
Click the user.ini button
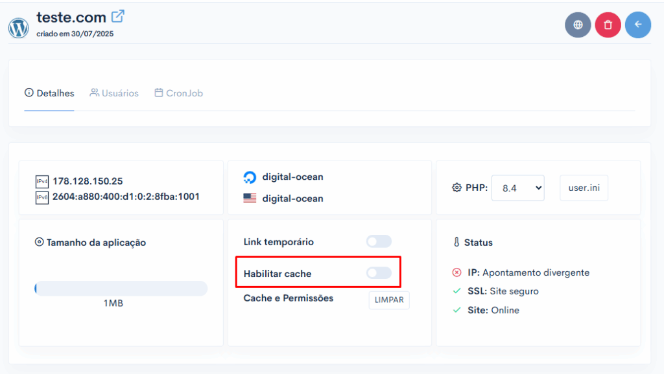point(584,188)
